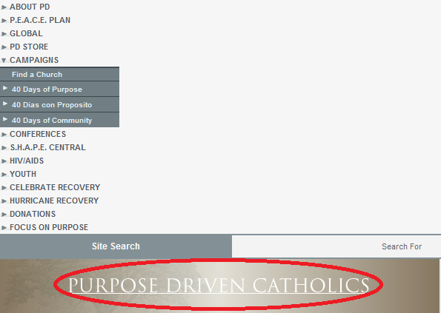Go to the PD STORE menu item

29,47
